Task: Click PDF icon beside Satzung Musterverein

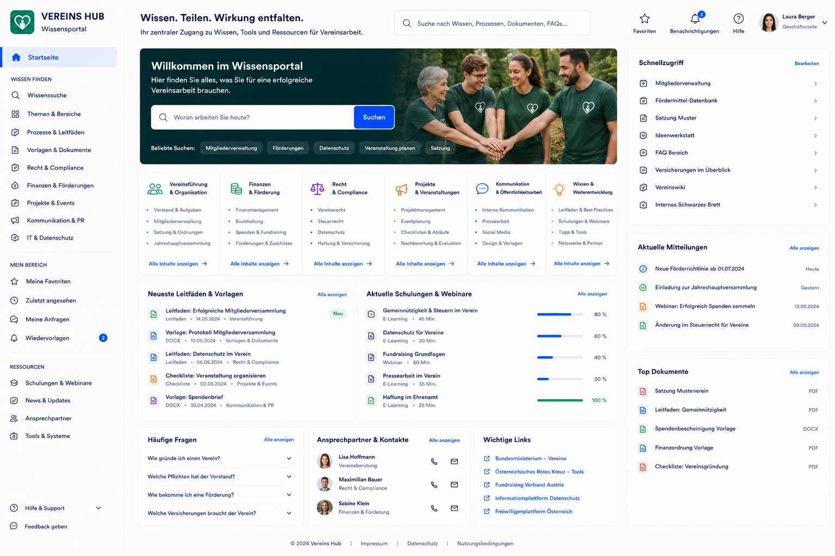Action: (x=643, y=391)
